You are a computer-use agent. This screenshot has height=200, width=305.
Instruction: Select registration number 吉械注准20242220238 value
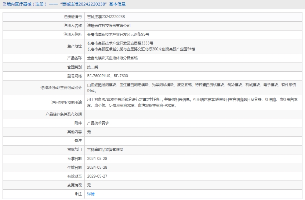[x=106, y=17]
